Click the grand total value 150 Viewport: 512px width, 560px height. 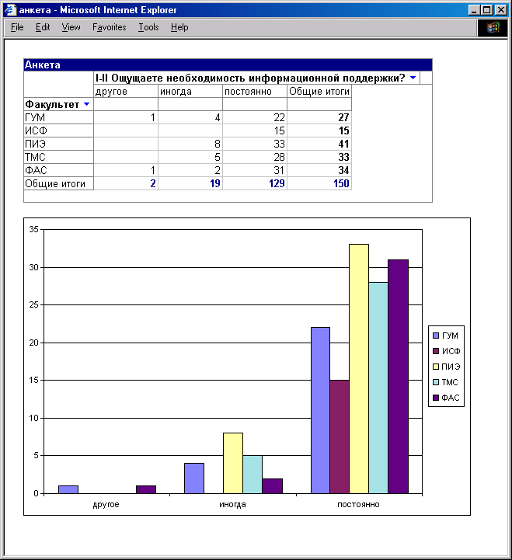(319, 183)
